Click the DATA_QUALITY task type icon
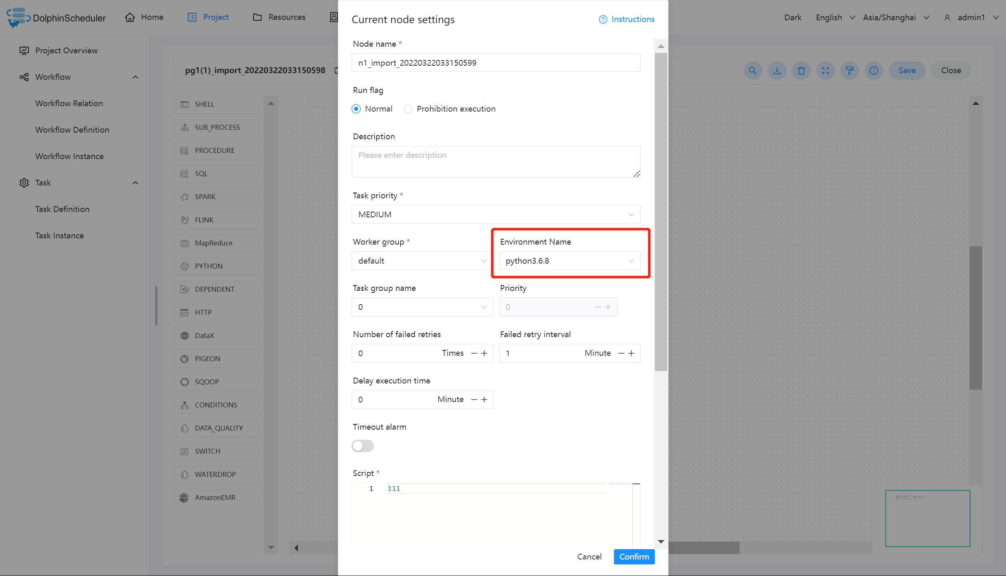 tap(184, 428)
